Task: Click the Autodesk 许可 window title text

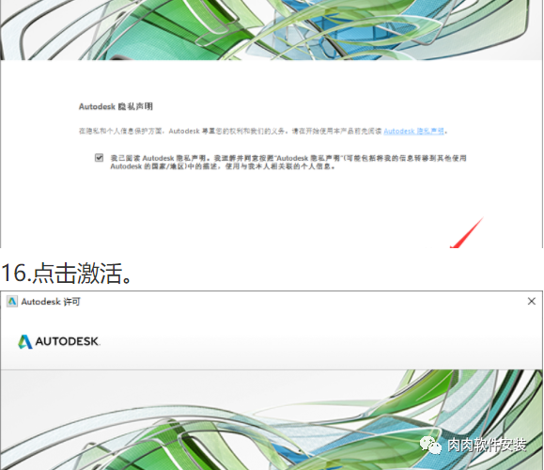Action: [x=51, y=302]
